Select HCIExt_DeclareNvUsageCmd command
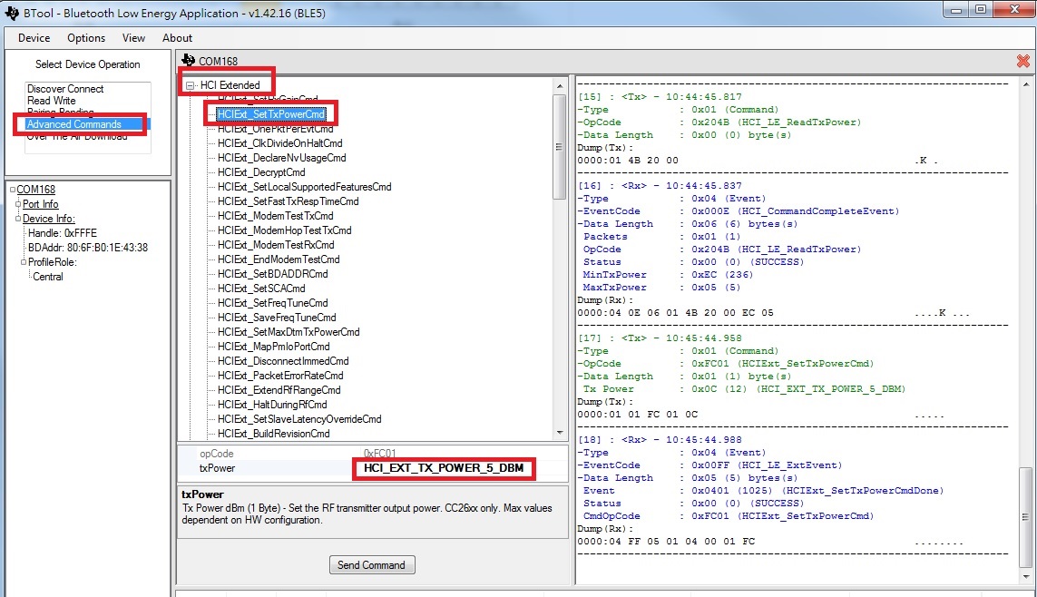 point(282,158)
